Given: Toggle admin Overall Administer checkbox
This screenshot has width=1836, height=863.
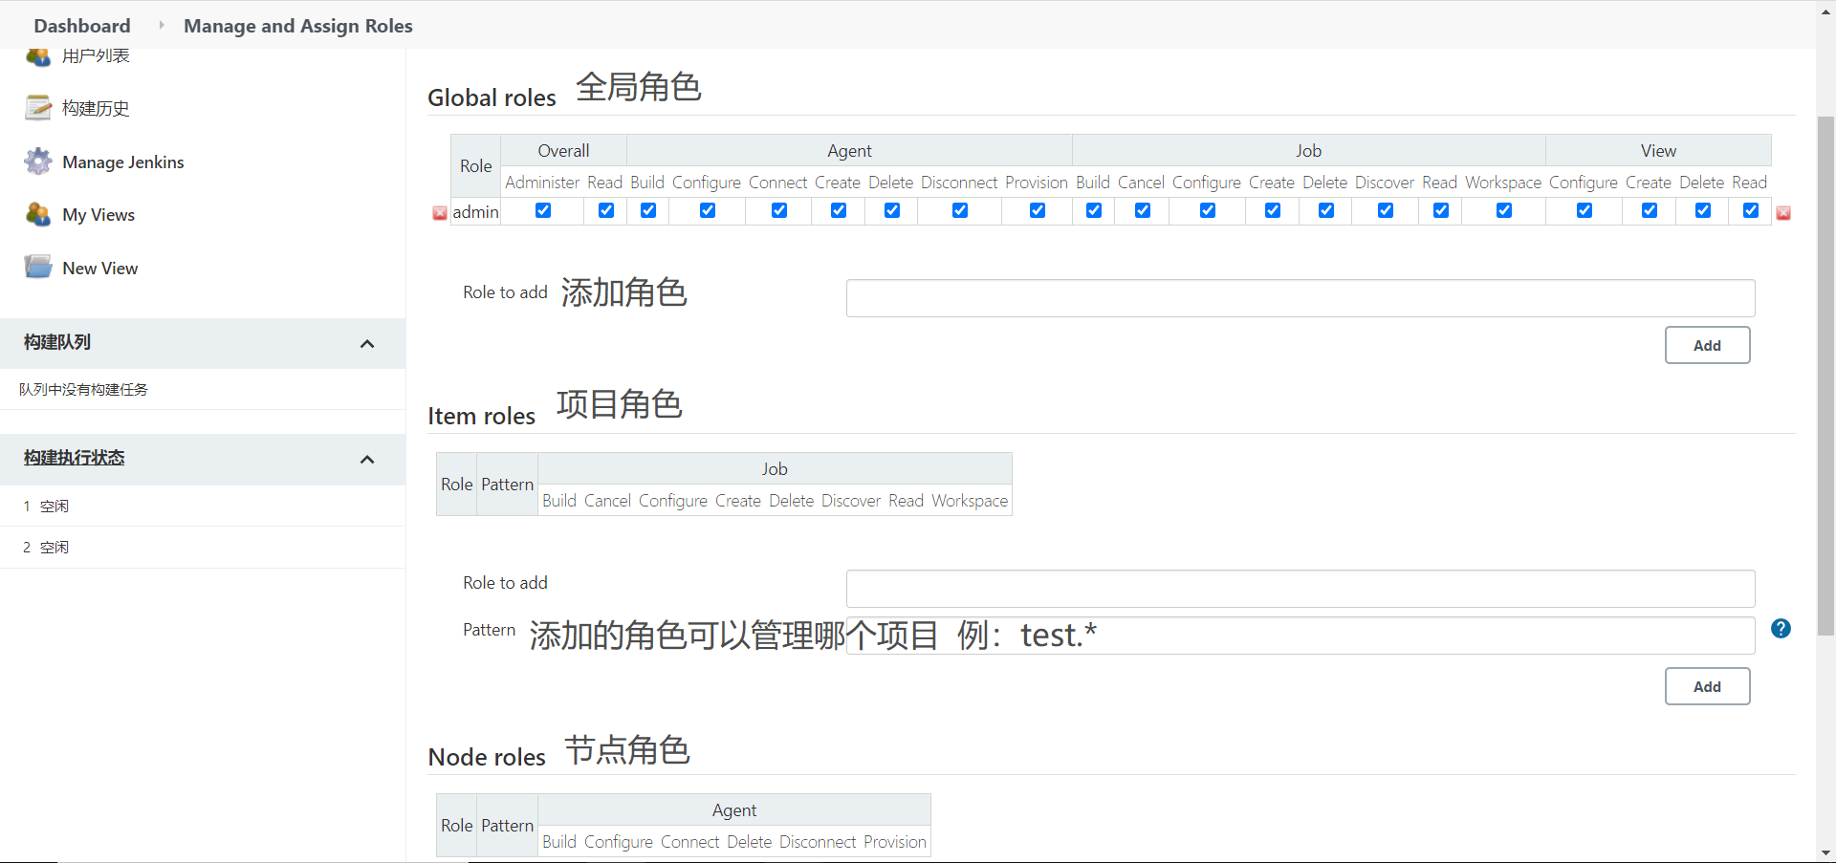Looking at the screenshot, I should click(543, 210).
